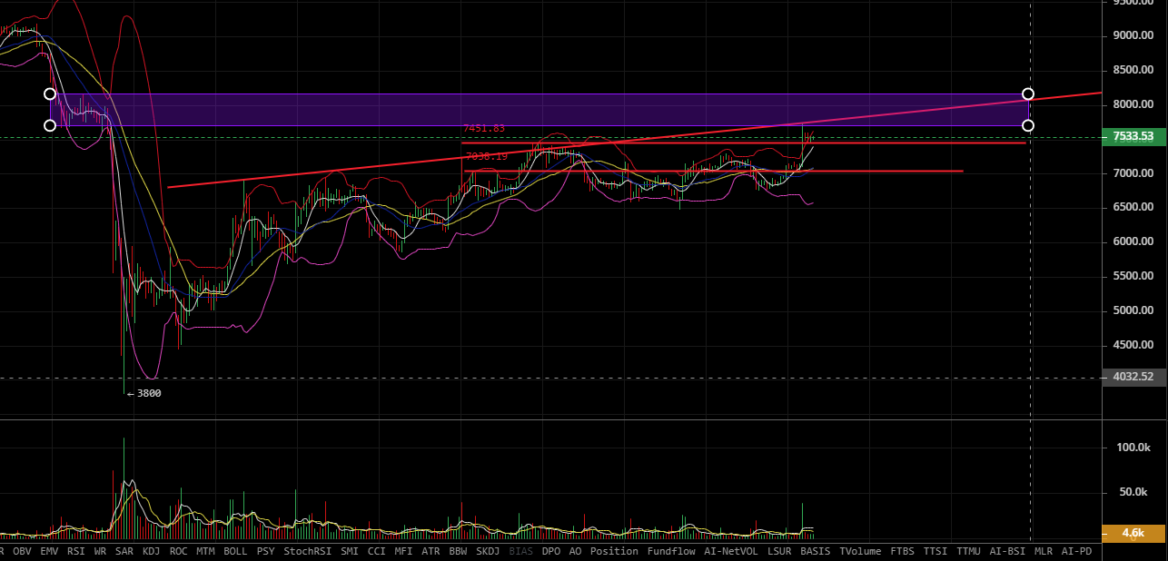This screenshot has height=561, width=1168.
Task: Open the StochRSI indicator tab
Action: coord(308,551)
